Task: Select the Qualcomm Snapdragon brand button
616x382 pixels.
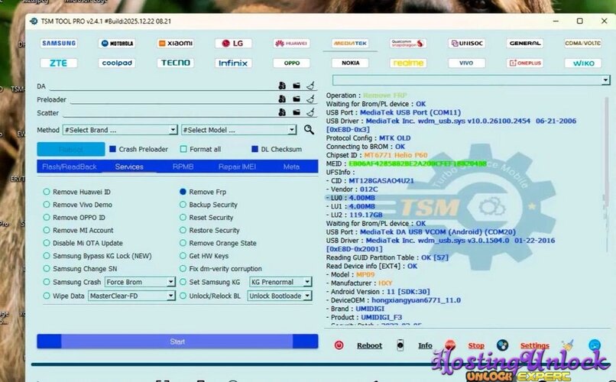Action: pos(408,44)
